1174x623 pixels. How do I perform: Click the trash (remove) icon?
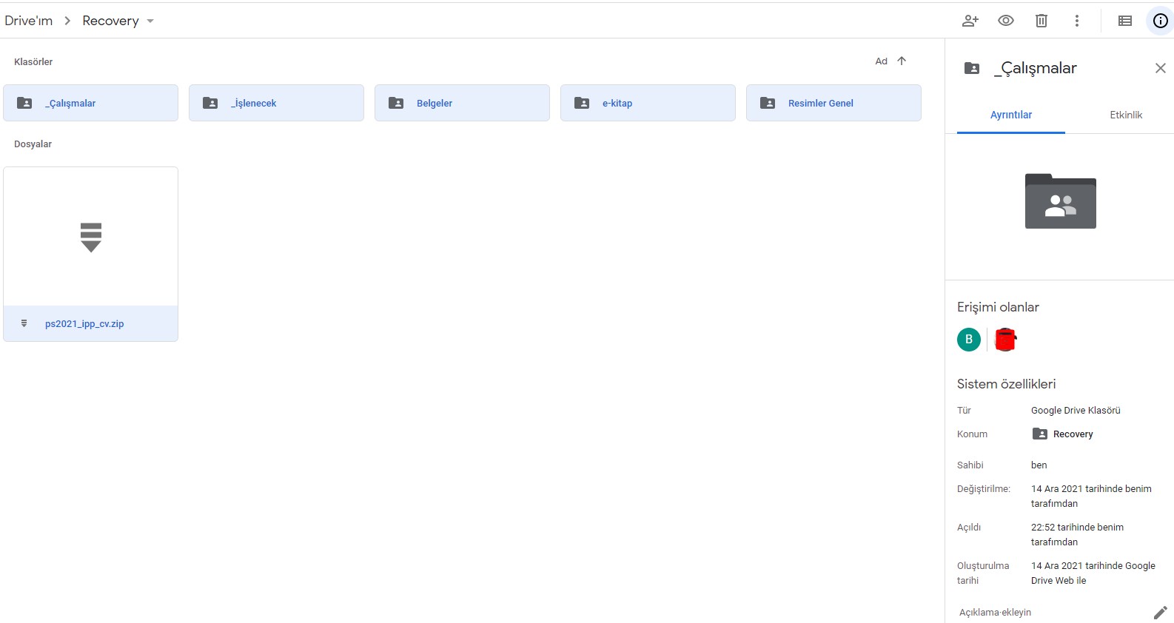(1041, 21)
